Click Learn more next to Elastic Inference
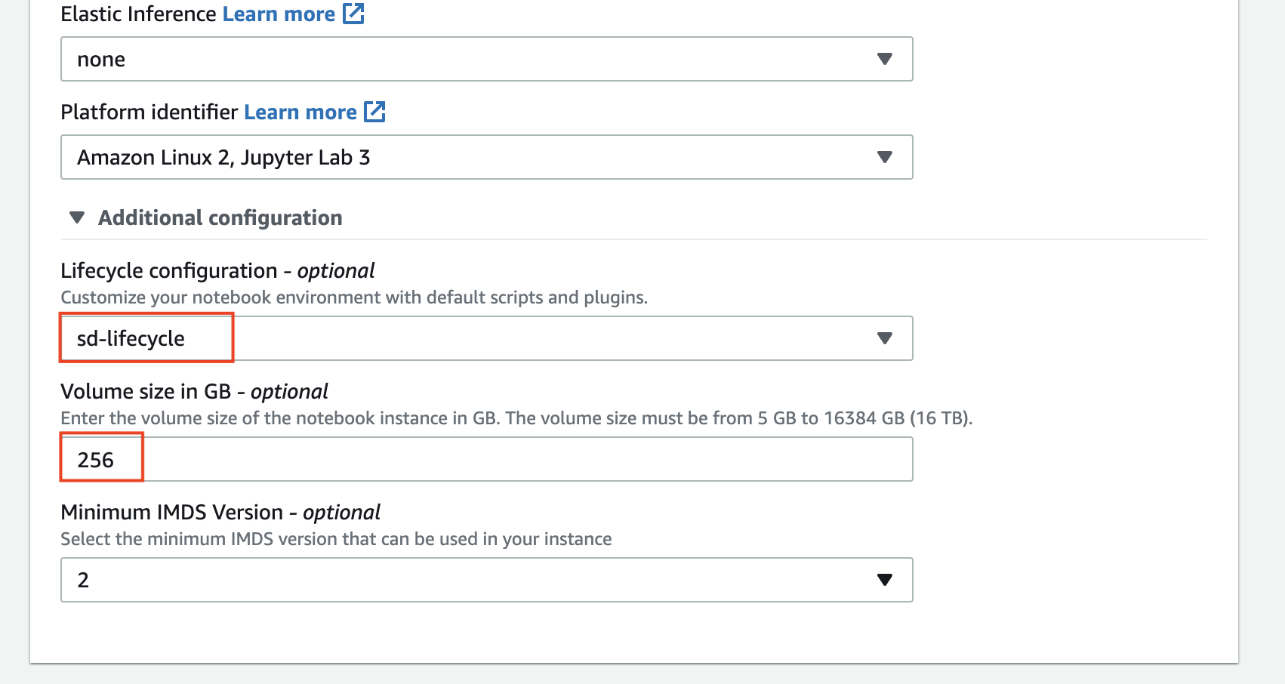This screenshot has height=684, width=1285. coord(278,14)
